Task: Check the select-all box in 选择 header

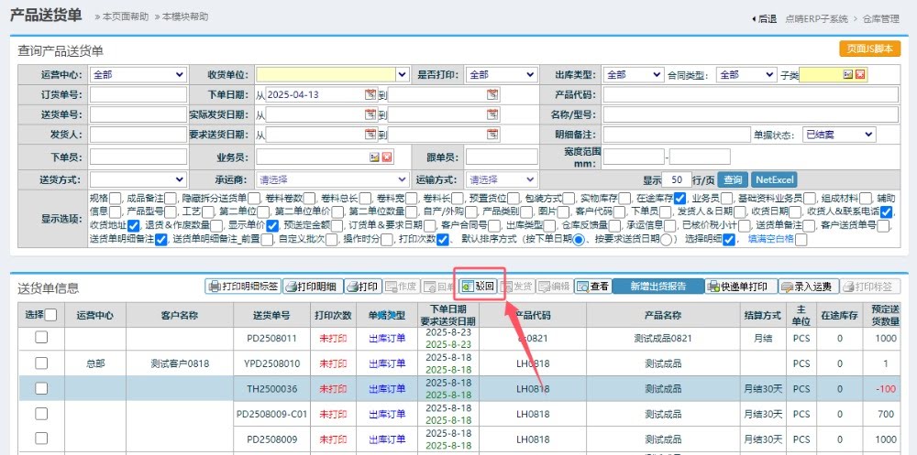Action: click(51, 316)
